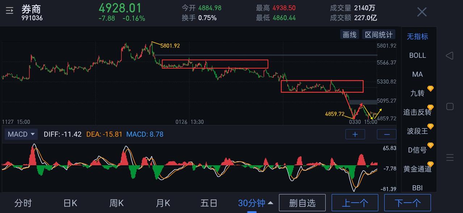Close the chart with the X icon
The height and width of the screenshot is (213, 463).
point(422,12)
